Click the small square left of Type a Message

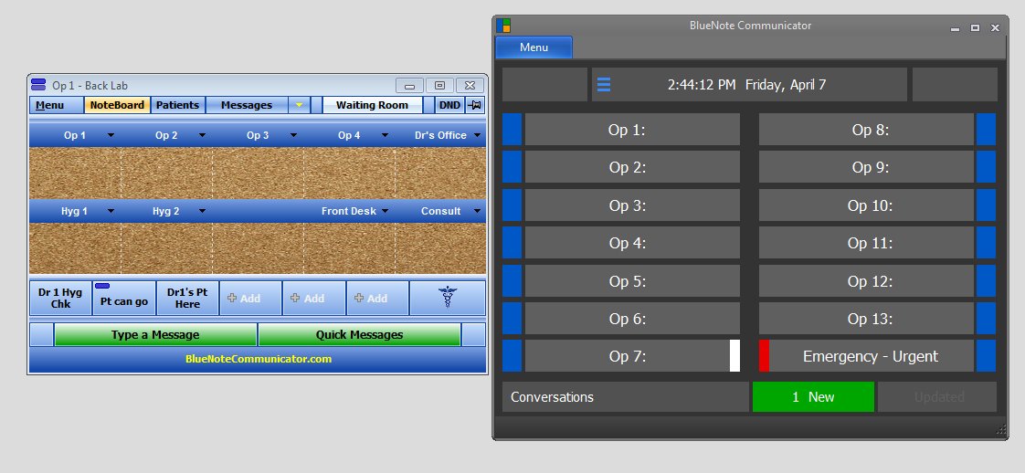[42, 334]
